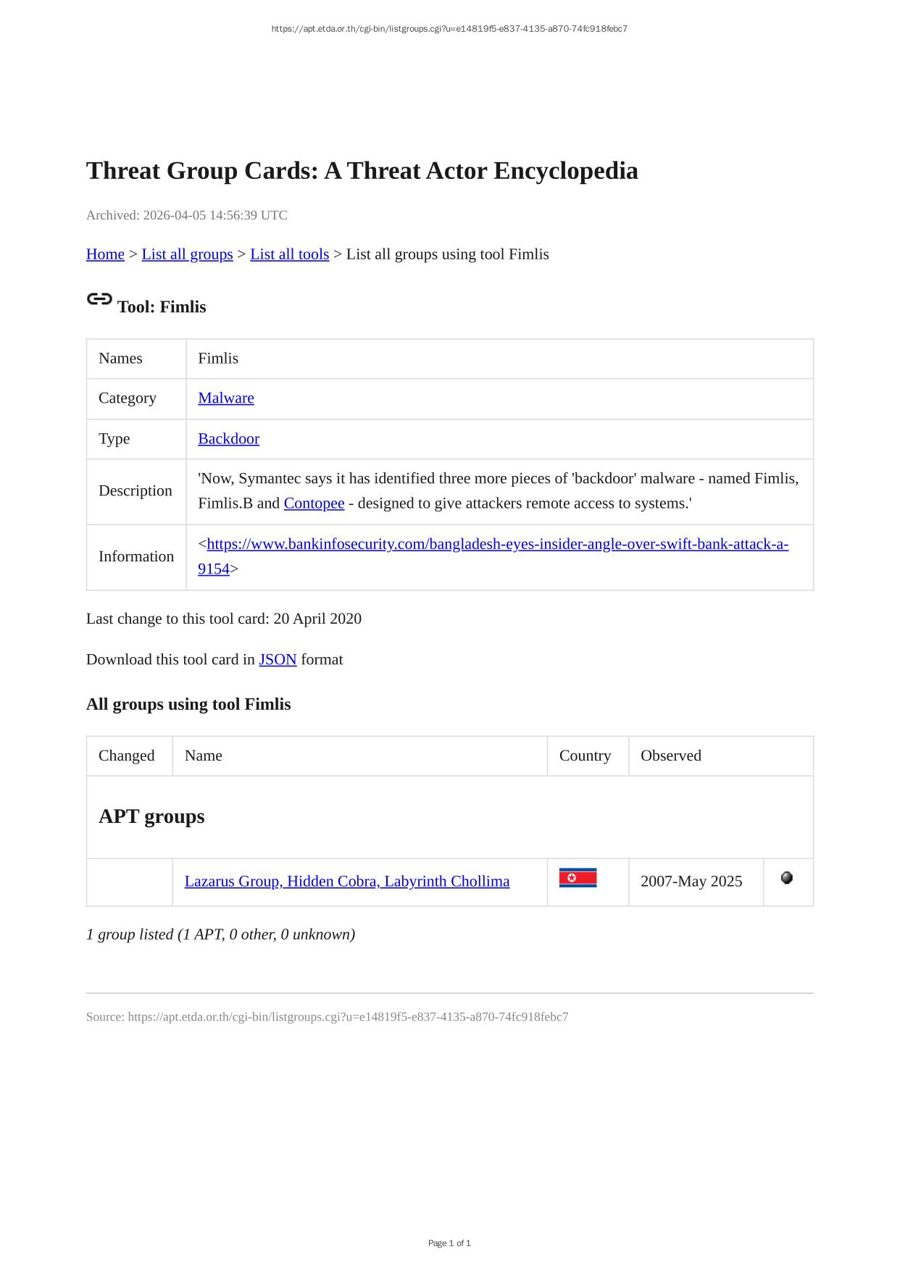Click the North Korea flag icon
Image resolution: width=900 pixels, height=1272 pixels.
578,878
